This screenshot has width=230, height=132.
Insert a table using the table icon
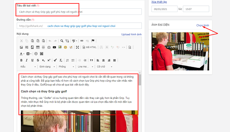(38, 47)
